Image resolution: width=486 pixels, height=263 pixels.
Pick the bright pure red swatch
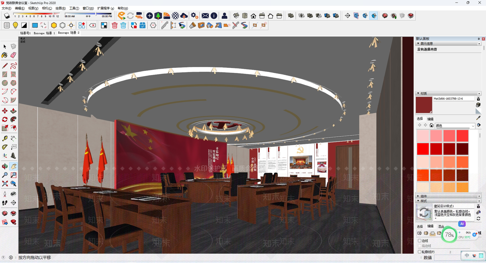(x=423, y=149)
